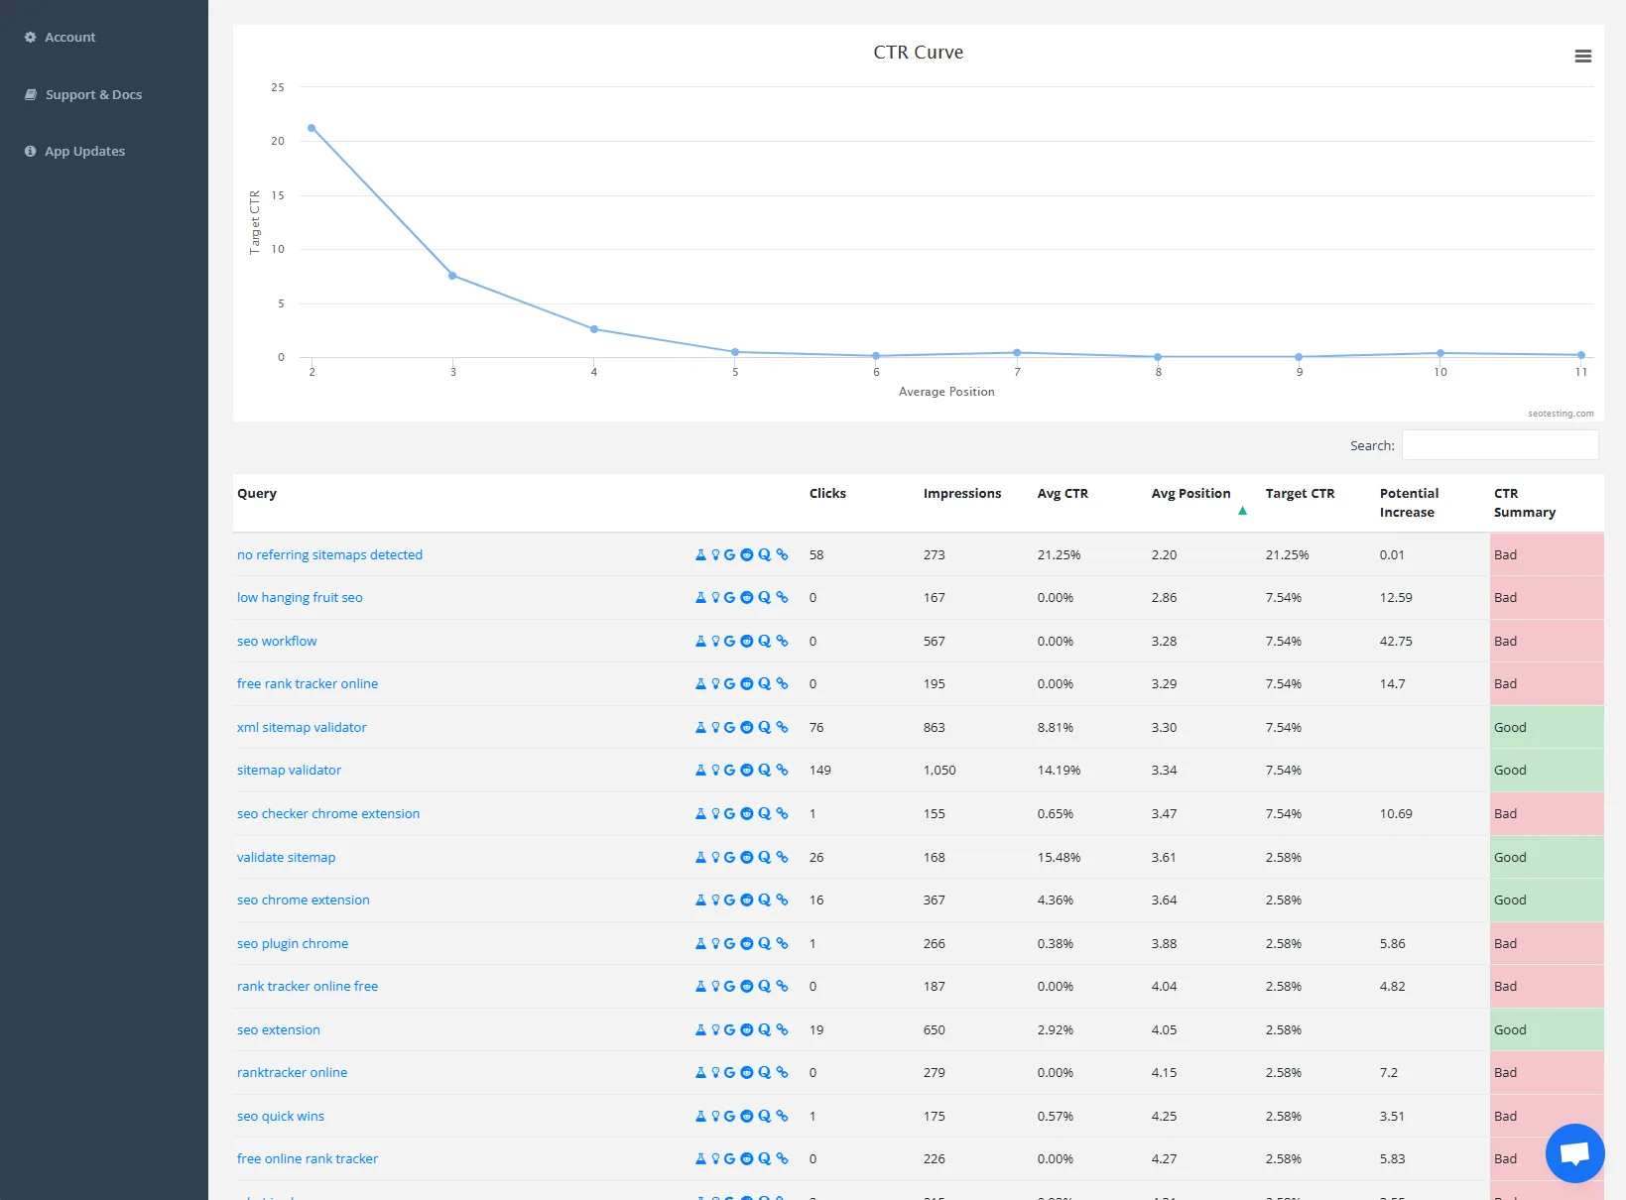The image size is (1626, 1200).
Task: Open App Updates in the sidebar
Action: pyautogui.click(x=84, y=152)
